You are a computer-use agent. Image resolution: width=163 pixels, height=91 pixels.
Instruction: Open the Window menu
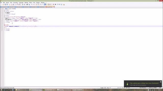(x=43, y=3)
